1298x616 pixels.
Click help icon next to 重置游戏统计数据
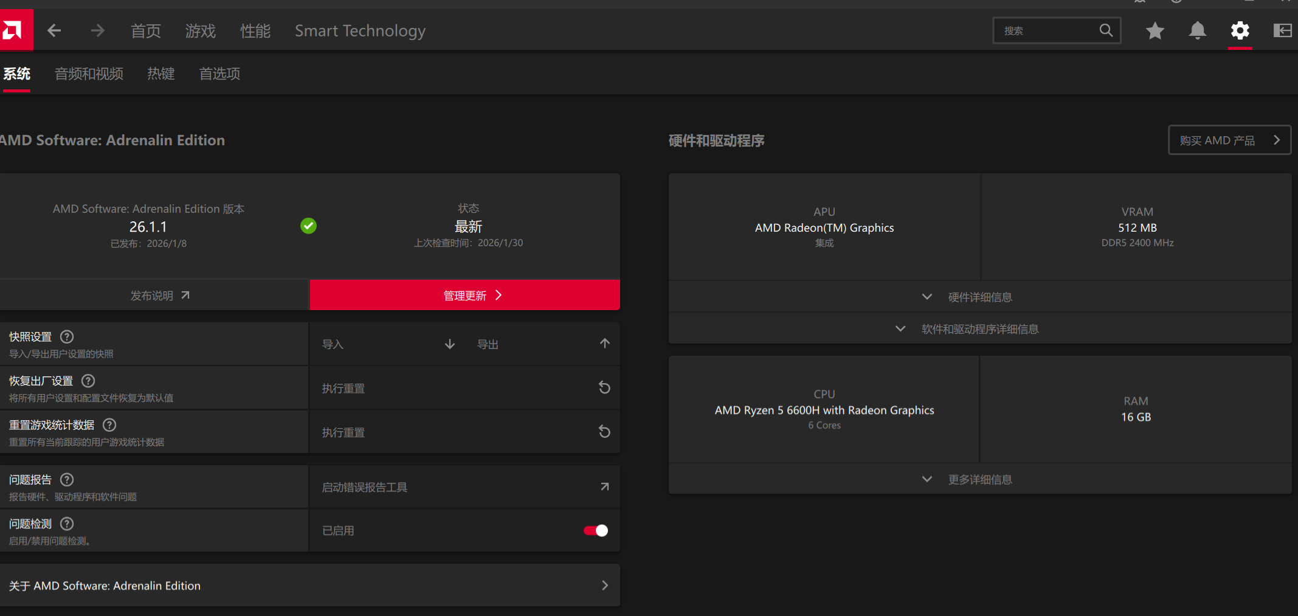coord(109,424)
